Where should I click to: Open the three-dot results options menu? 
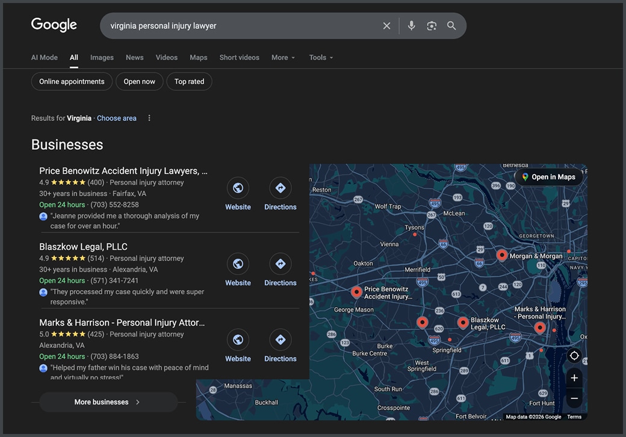(149, 119)
